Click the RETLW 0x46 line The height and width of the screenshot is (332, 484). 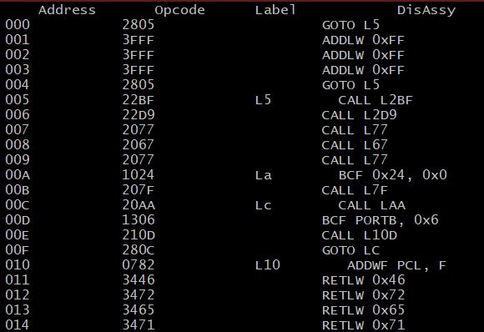tap(363, 280)
